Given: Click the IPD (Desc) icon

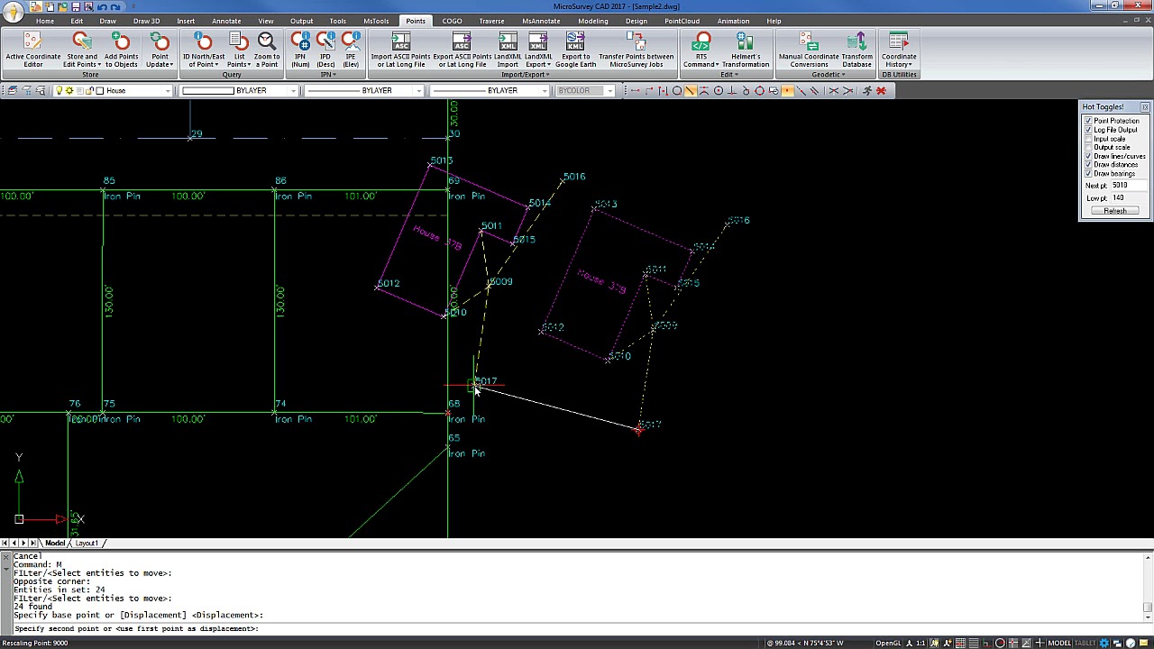Looking at the screenshot, I should coord(325,50).
